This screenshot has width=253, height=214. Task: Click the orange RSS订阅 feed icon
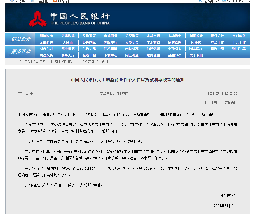(55, 1)
